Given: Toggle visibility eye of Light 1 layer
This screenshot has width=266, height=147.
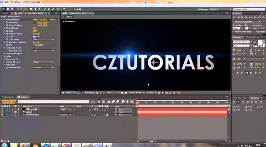Looking at the screenshot, I should tap(2, 112).
